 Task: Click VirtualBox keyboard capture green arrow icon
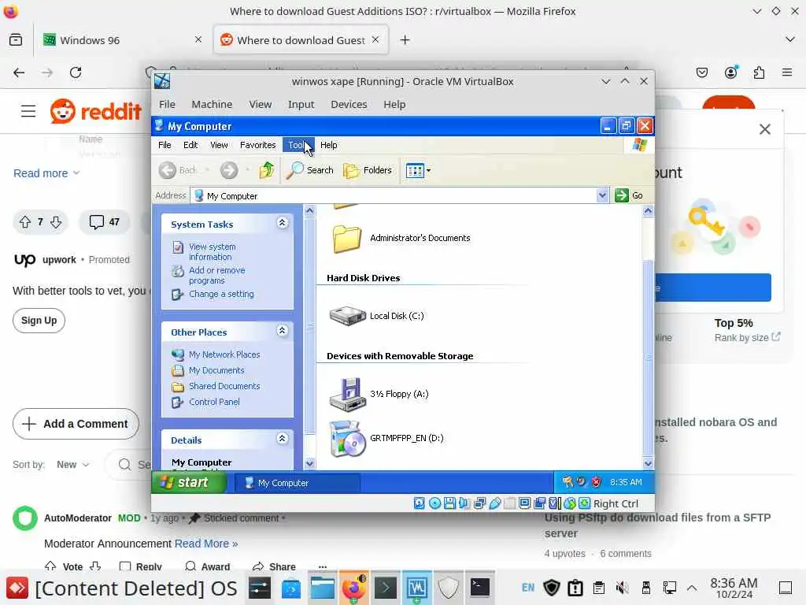(585, 503)
